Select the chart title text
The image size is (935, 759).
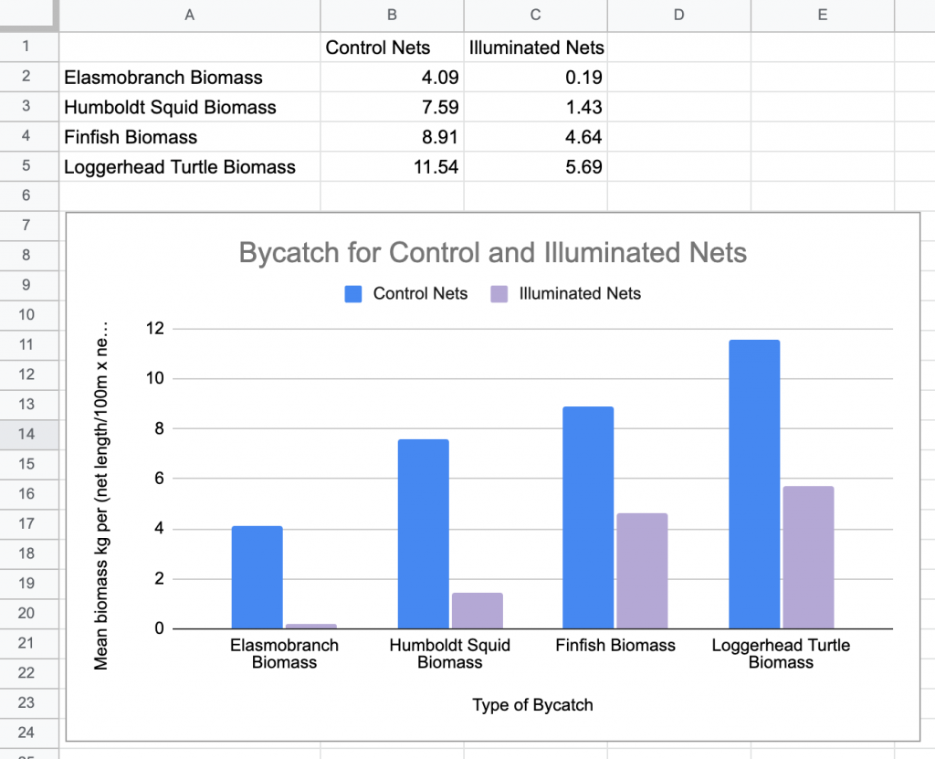(x=492, y=253)
